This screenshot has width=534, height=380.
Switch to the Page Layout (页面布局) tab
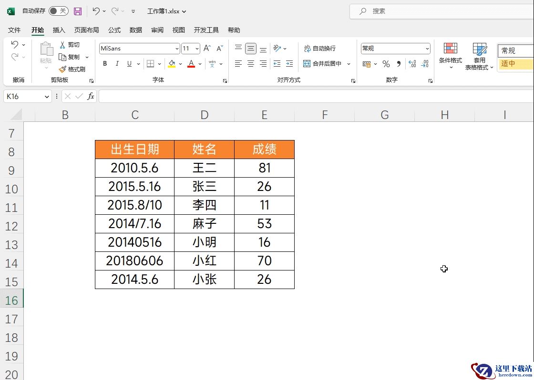click(x=86, y=30)
